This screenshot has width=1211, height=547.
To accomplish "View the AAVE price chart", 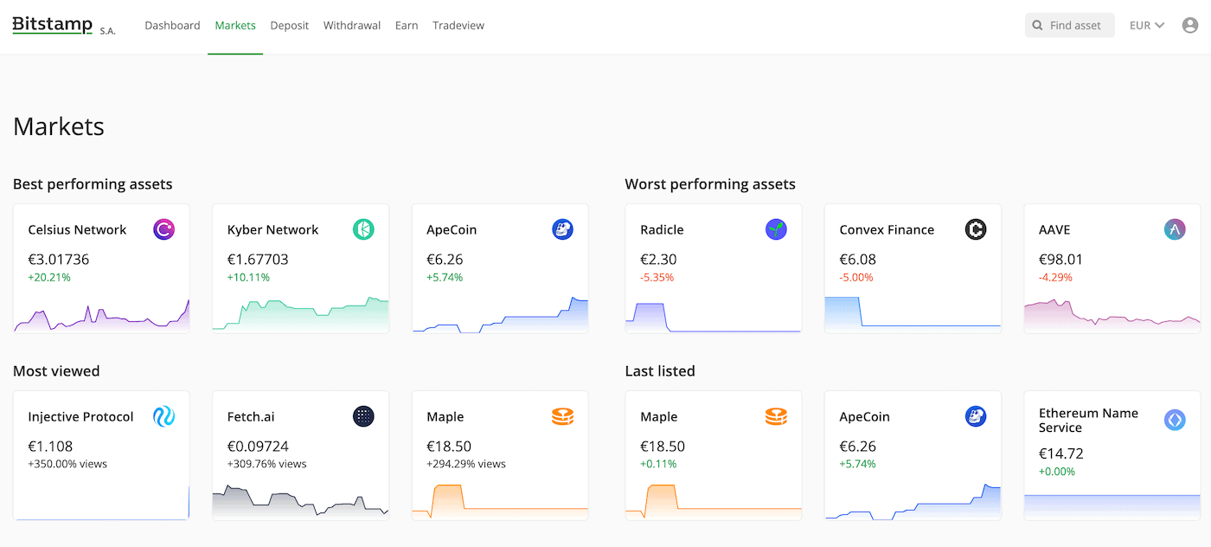I will 1112,314.
